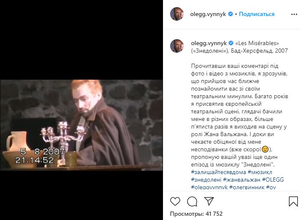The height and width of the screenshot is (220, 301).
Task: Open hashtag #OLEGG
Action: point(273,180)
